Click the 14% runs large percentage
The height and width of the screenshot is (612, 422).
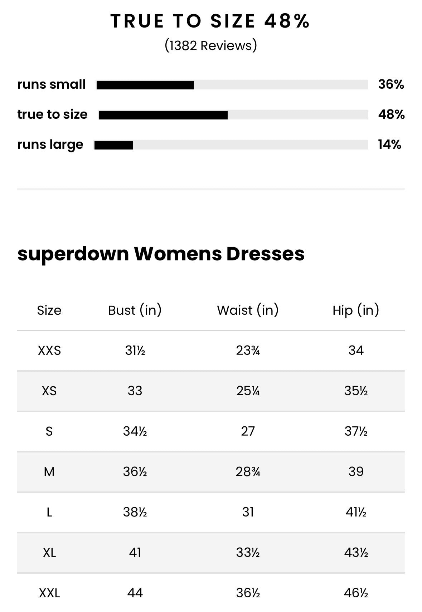[389, 145]
